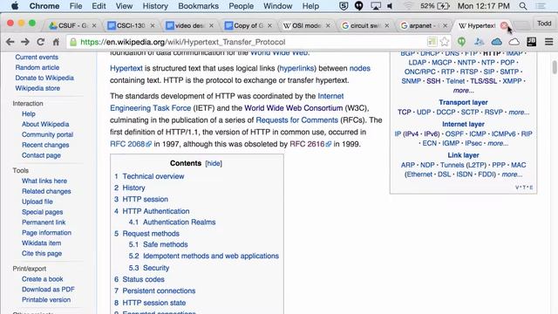Switch to the video des tab
558x314 pixels.
(189, 25)
